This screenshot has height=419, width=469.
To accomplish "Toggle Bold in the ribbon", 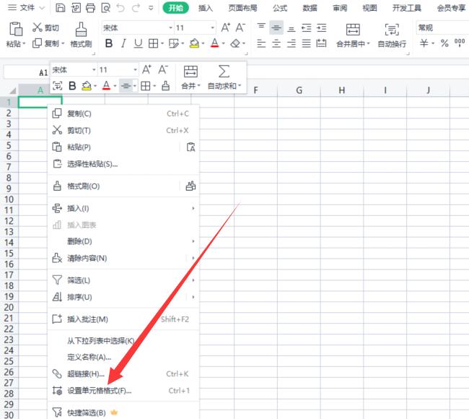I will pyautogui.click(x=109, y=44).
